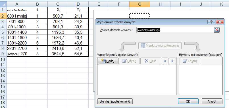Viewport: 229px width, 108px height.
Task: Click the dialog help question mark icon
Action: (211, 22)
